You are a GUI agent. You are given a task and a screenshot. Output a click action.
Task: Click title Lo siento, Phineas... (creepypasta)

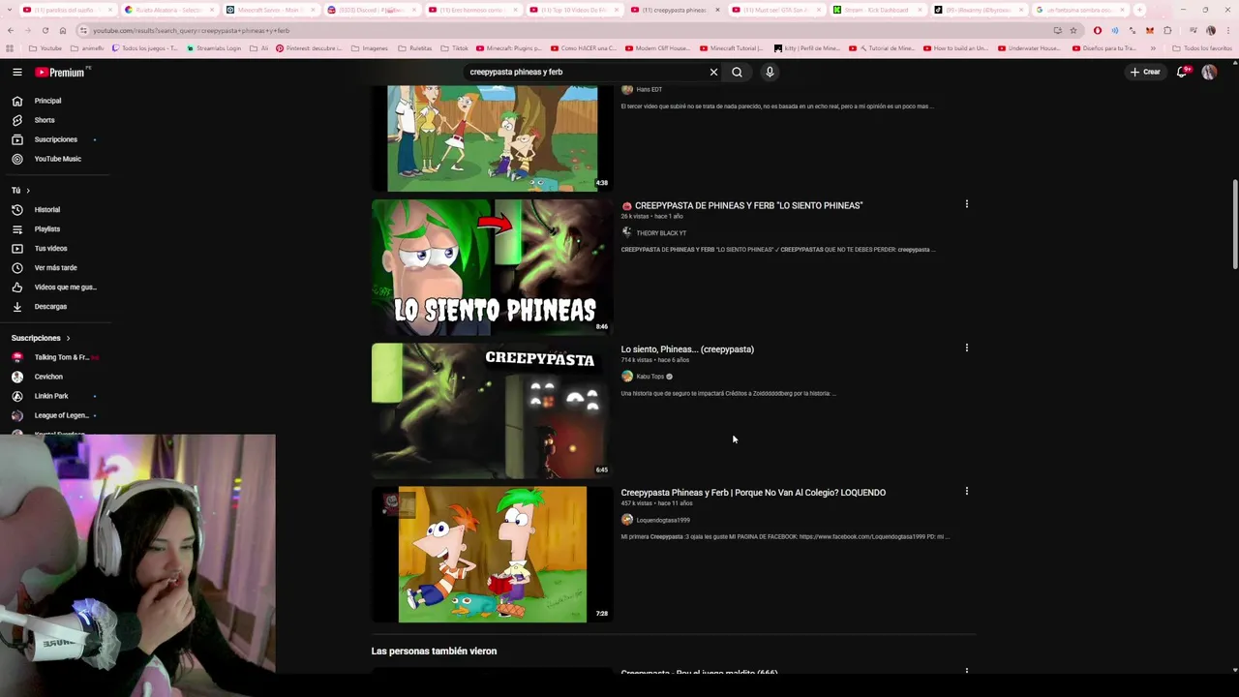(687, 349)
